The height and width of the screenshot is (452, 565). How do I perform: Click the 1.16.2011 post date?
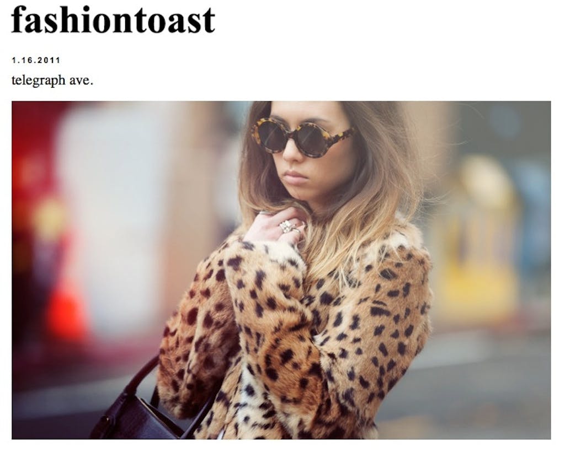click(36, 60)
